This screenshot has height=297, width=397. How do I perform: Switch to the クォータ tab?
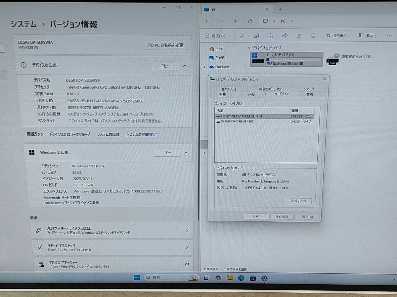pyautogui.click(x=309, y=89)
